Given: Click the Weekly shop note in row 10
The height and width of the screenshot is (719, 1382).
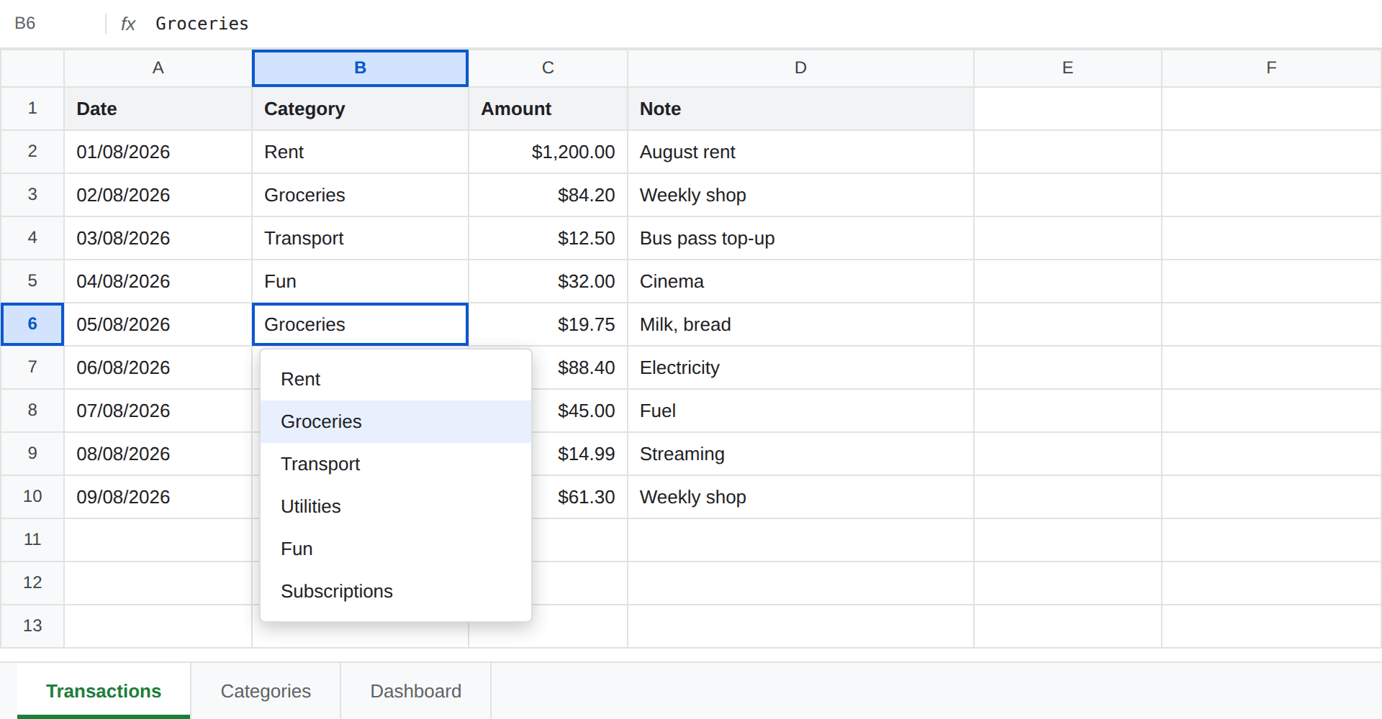Looking at the screenshot, I should (800, 497).
